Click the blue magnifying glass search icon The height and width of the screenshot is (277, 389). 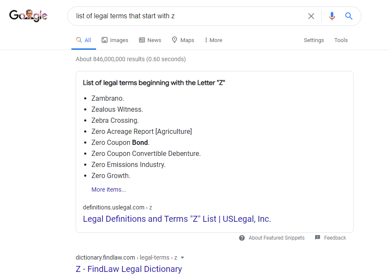click(349, 16)
